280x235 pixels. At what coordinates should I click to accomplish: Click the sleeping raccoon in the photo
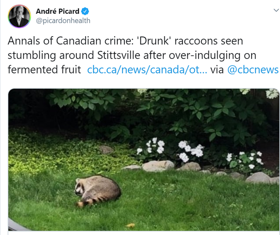[x=99, y=189]
